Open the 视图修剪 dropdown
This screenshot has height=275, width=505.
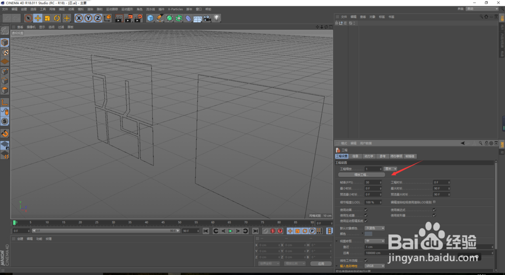(375, 241)
